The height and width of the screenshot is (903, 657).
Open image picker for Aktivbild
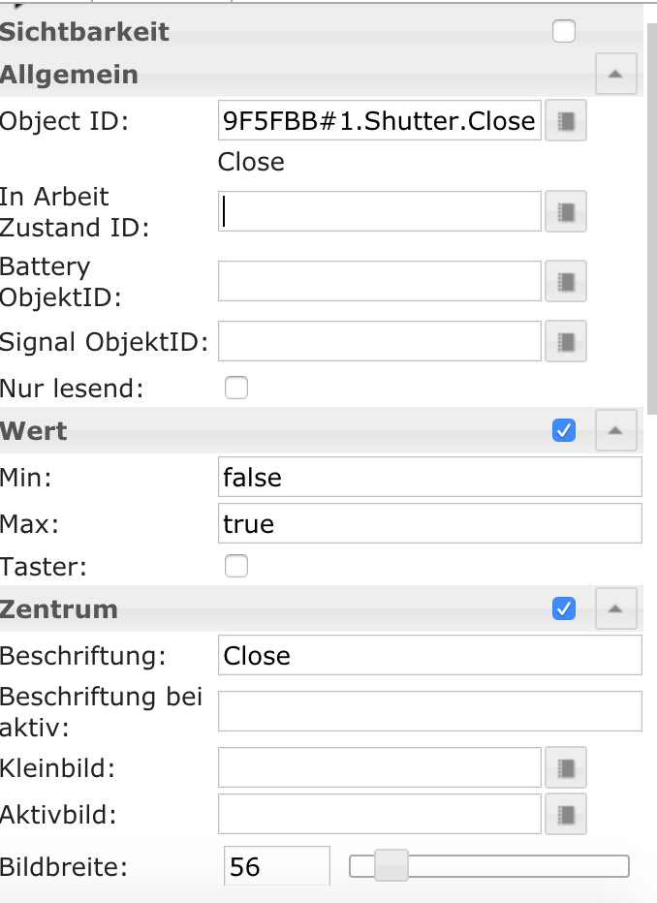tap(566, 814)
